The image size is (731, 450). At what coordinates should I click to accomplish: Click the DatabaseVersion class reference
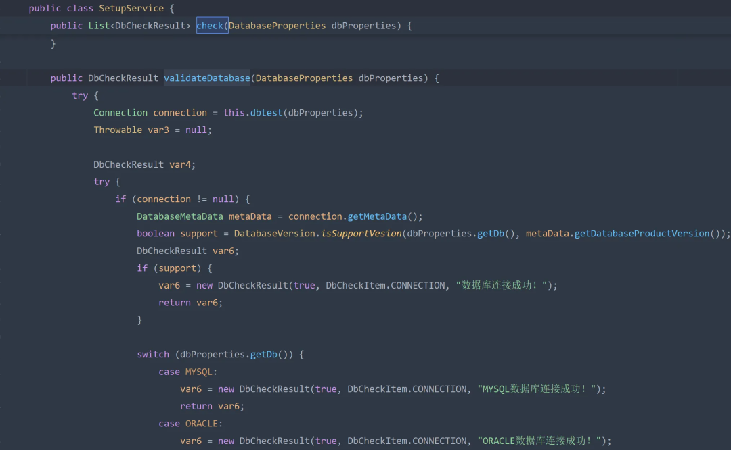tap(275, 234)
